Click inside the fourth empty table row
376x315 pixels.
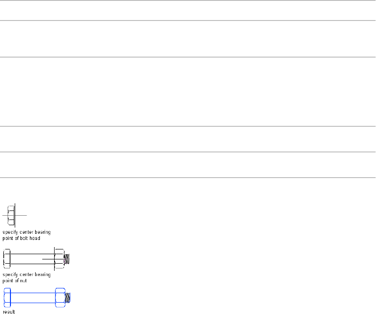188,139
